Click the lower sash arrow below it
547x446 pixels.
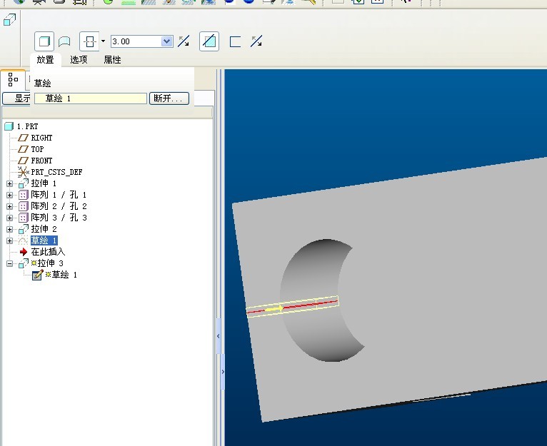[x=223, y=372]
